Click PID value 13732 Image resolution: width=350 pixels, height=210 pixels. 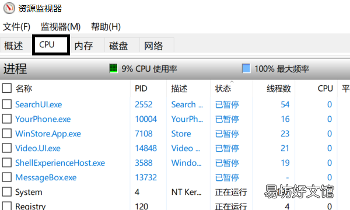[x=146, y=178]
